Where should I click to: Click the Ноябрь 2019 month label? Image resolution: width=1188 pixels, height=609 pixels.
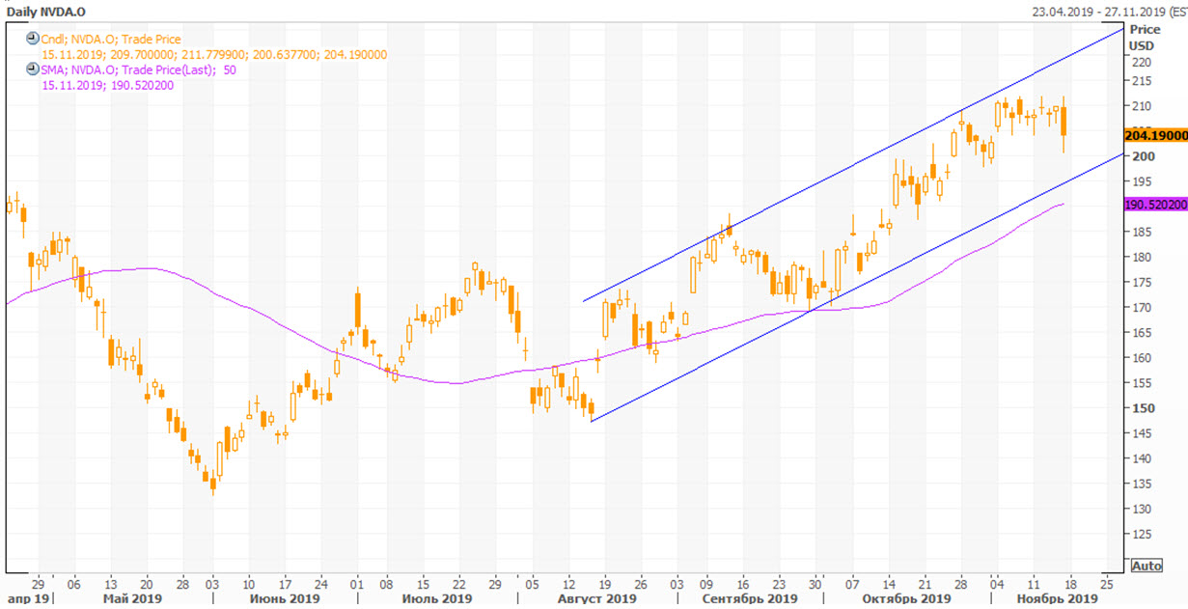tap(1057, 599)
